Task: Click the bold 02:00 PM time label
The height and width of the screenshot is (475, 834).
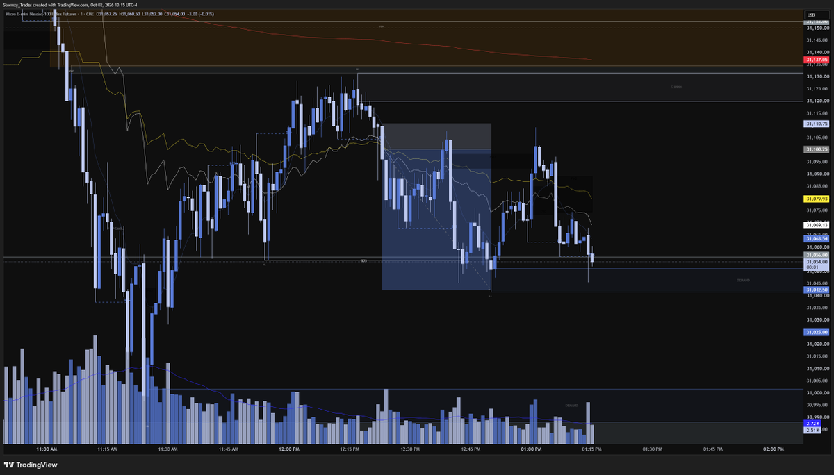Action: click(773, 449)
